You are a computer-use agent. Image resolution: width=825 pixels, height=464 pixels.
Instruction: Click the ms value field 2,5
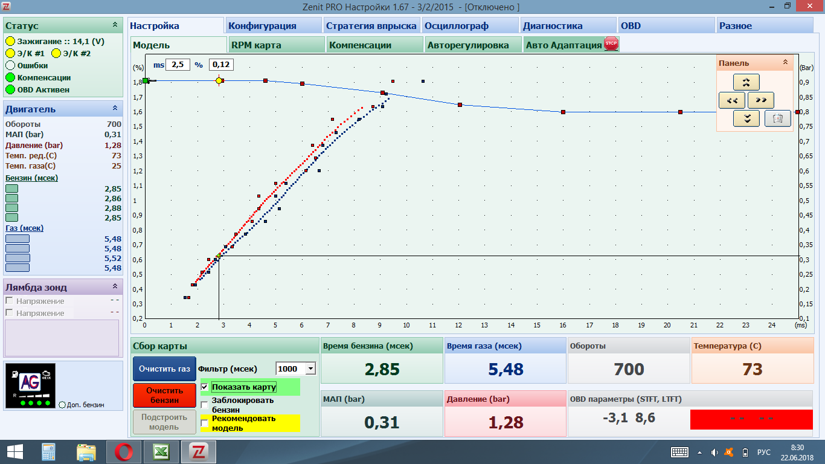[178, 65]
